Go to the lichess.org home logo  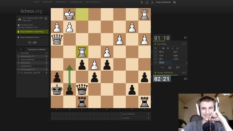point(31,11)
